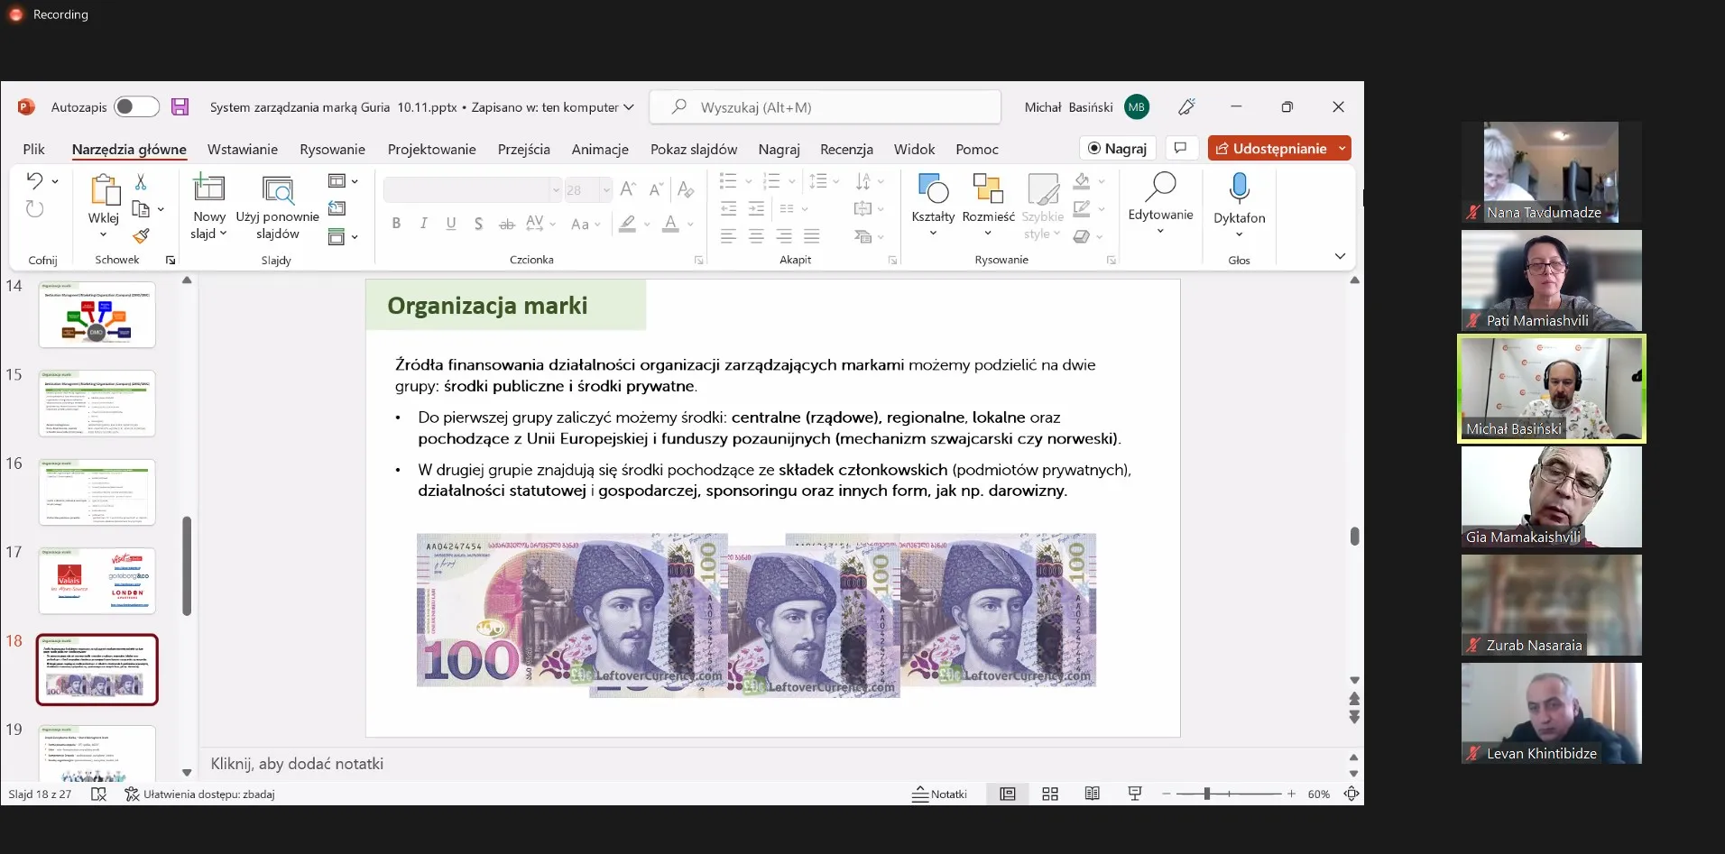The height and width of the screenshot is (854, 1725).
Task: Open the font size dropdown
Action: pos(605,190)
